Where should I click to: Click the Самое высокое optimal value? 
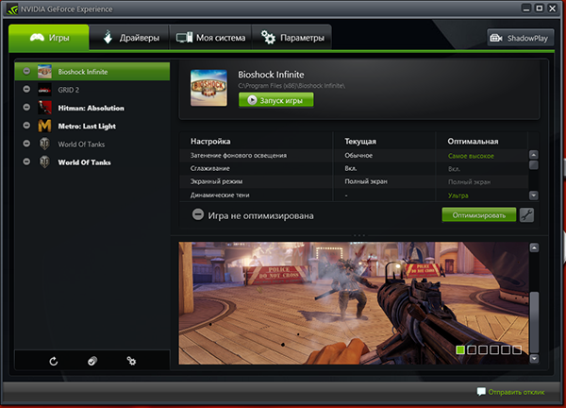(471, 156)
